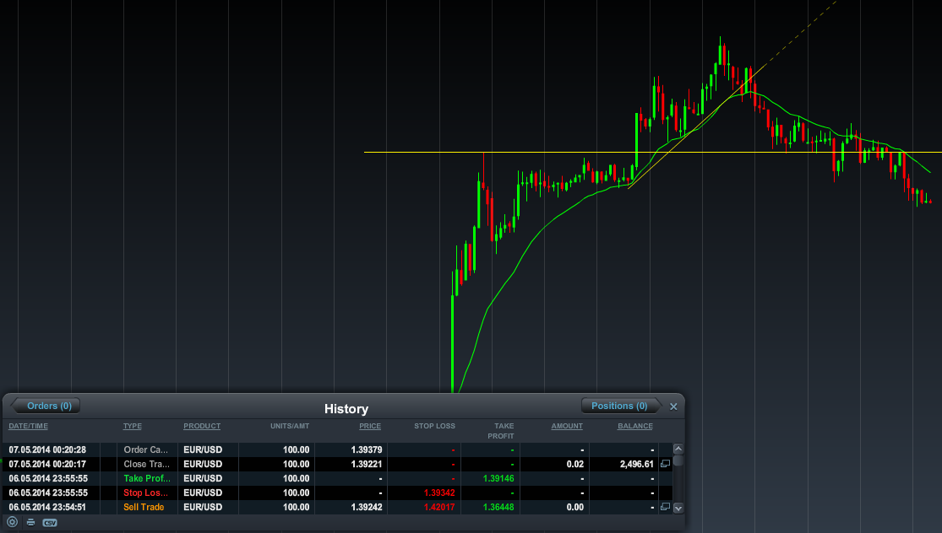The width and height of the screenshot is (942, 533).
Task: Click the TAKE PROFIT column header
Action: [501, 431]
